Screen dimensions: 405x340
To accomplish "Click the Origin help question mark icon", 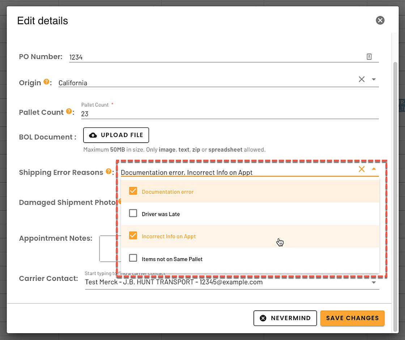I will click(x=46, y=82).
